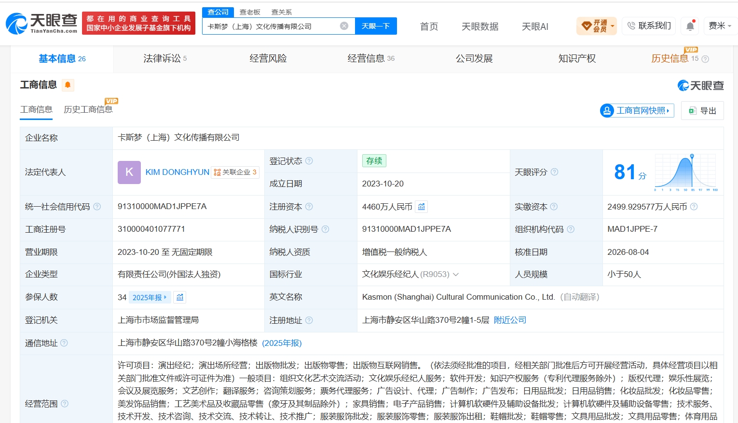The image size is (738, 423).
Task: Open the 关联企业 3 related companies tag
Action: click(x=235, y=172)
